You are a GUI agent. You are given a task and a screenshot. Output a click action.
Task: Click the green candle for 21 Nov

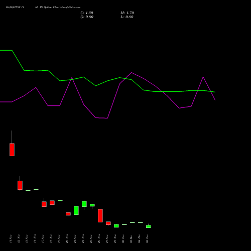point(76,210)
